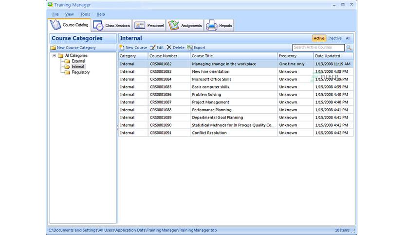Click the Delete label in toolbar
The width and height of the screenshot is (407, 235).
click(x=179, y=48)
